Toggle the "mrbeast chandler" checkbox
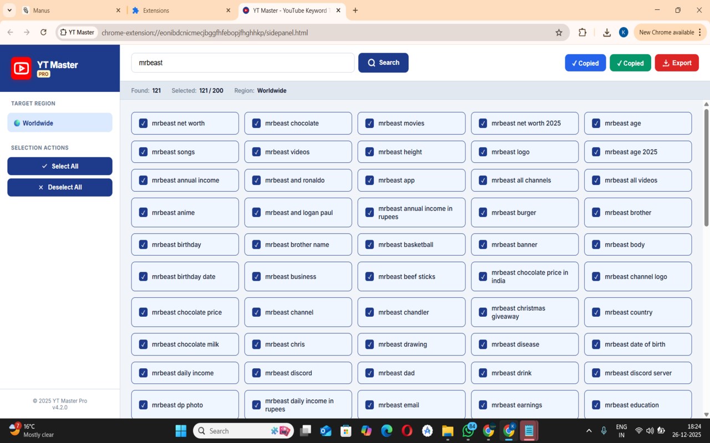The height and width of the screenshot is (443, 710). point(369,312)
